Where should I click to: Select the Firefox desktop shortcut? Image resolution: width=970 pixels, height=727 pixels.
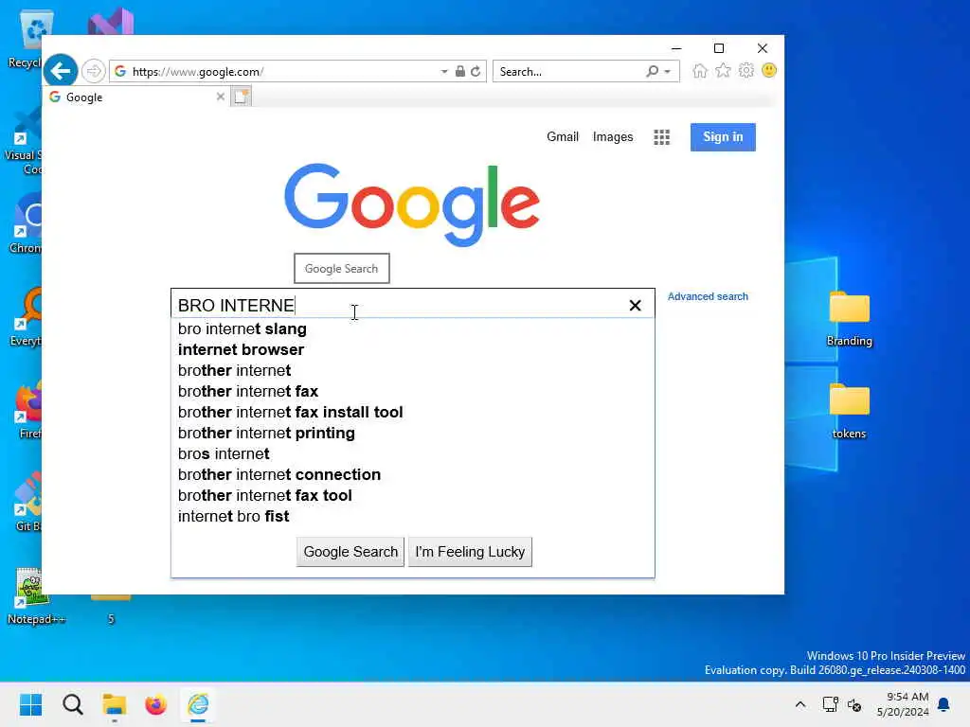[x=27, y=411]
